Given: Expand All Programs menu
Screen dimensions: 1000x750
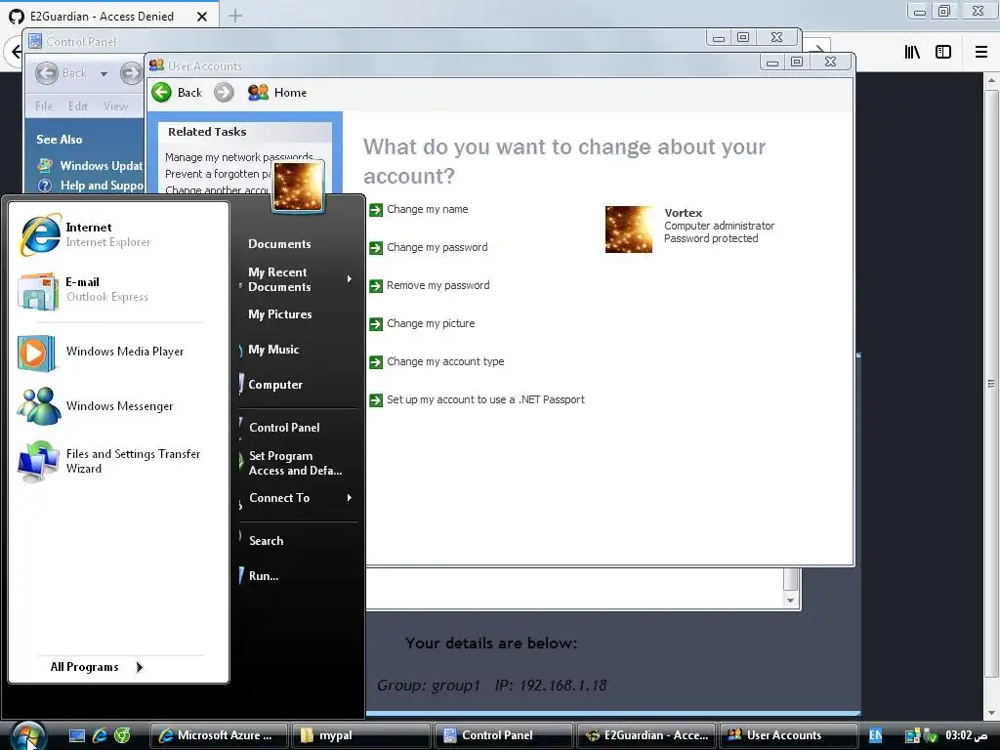Looking at the screenshot, I should 97,667.
